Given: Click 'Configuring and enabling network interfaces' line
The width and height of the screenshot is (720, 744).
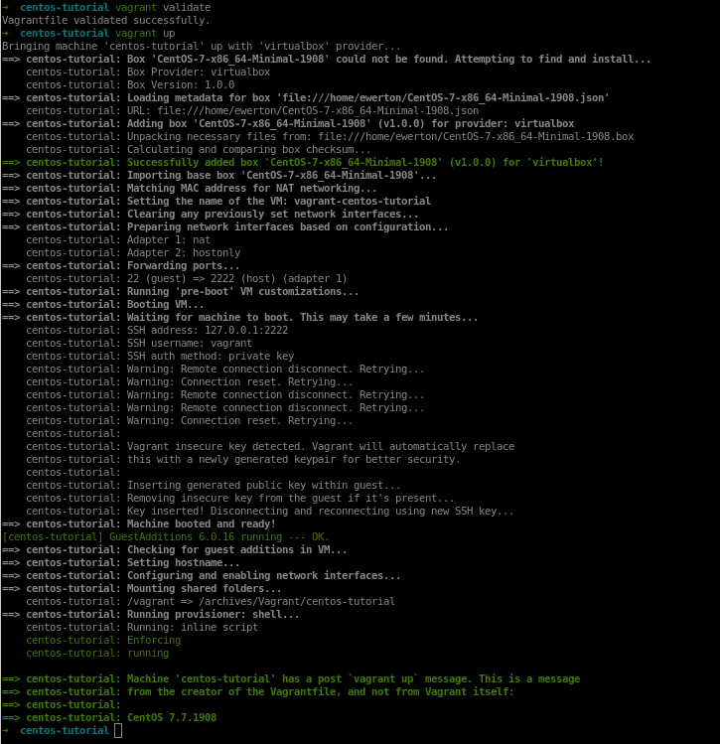Looking at the screenshot, I should [202, 575].
